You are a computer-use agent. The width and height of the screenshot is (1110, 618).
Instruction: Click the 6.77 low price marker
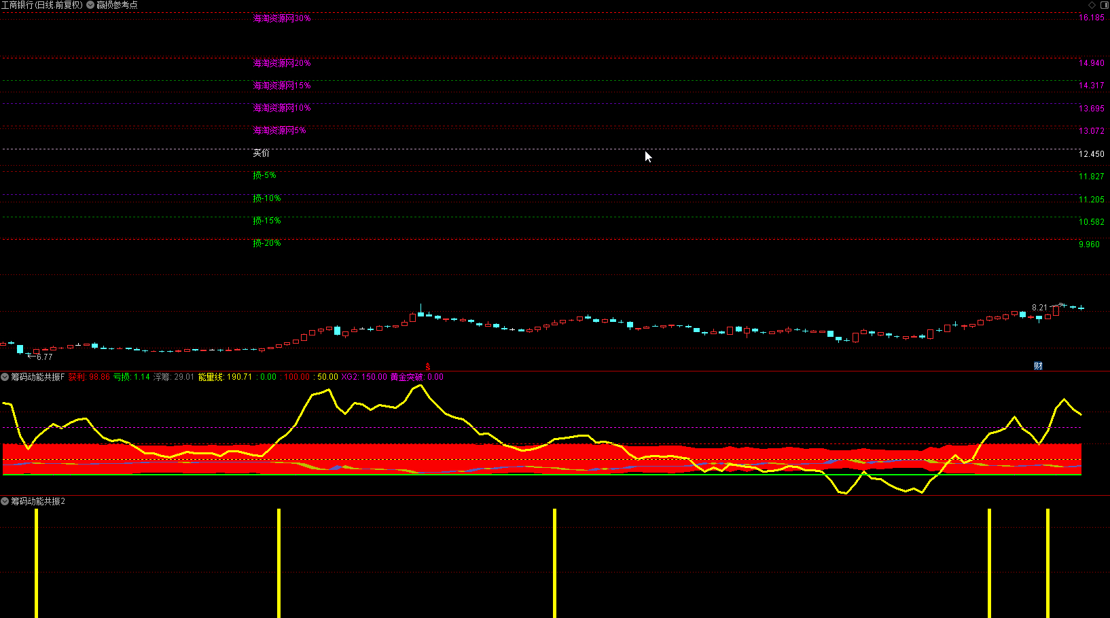44,357
